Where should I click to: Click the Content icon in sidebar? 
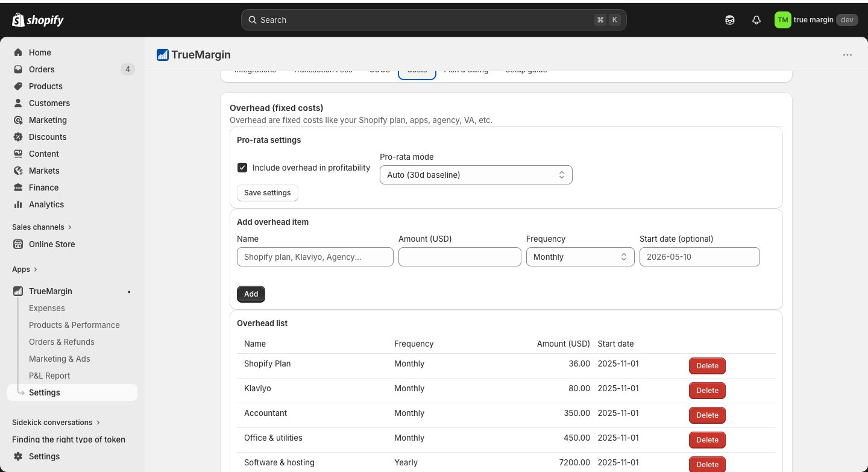18,154
